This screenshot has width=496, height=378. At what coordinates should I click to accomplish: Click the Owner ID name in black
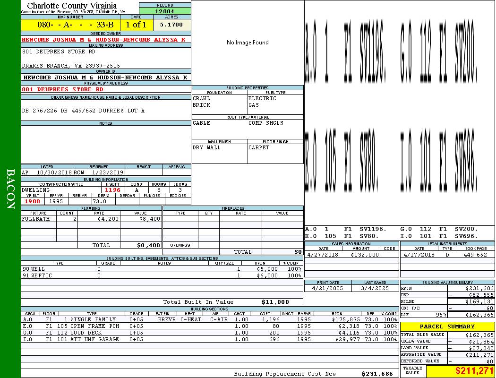[x=105, y=77]
